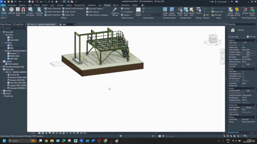Click the Starting View tool

[192, 12]
